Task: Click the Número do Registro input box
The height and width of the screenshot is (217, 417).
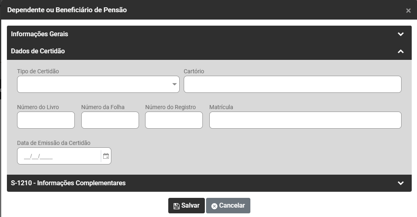Action: (174, 120)
